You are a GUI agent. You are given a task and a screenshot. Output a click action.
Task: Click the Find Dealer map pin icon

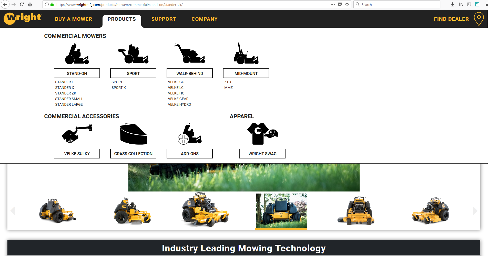click(x=479, y=19)
